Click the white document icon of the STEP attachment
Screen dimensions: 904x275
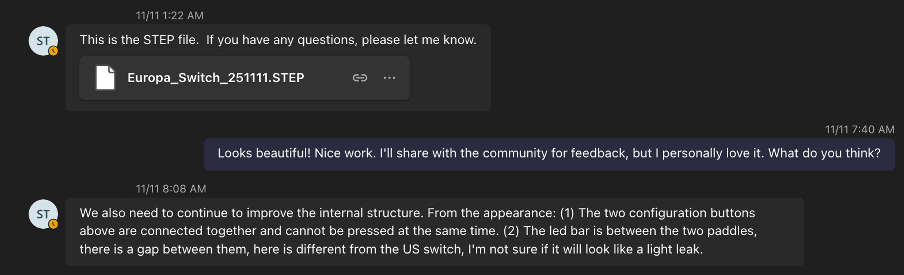(105, 78)
